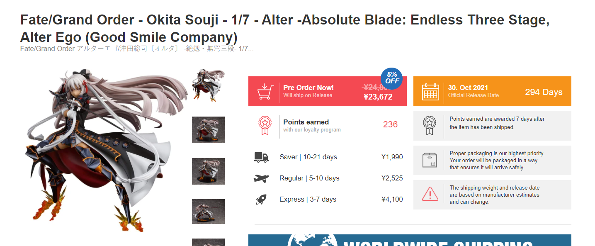Click the red loyalty points ribbon icon
The image size is (595, 246).
click(265, 125)
